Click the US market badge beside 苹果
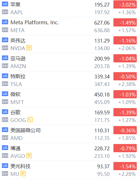 [5, 4]
